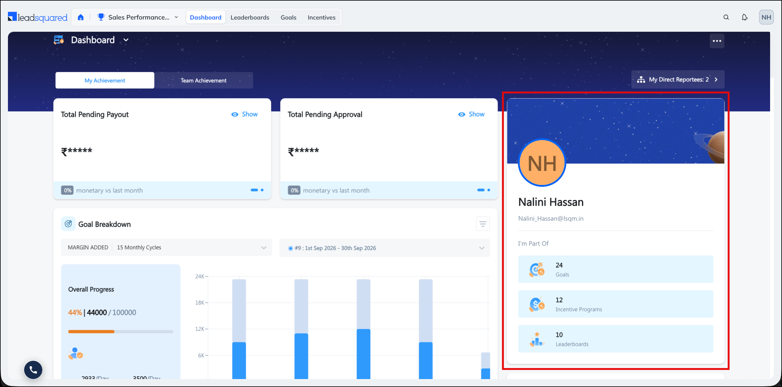782x387 pixels.
Task: Expand the Sales Performance app dropdown
Action: (x=176, y=17)
